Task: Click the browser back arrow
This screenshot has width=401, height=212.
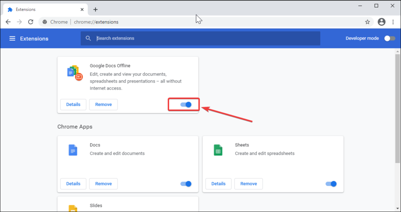Action: (8, 22)
